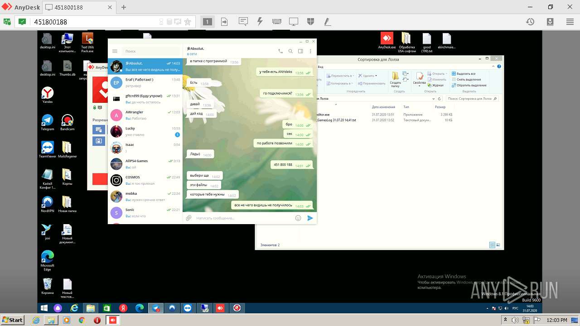Open Explorer help question mark icon
580x326 pixels.
(x=500, y=67)
